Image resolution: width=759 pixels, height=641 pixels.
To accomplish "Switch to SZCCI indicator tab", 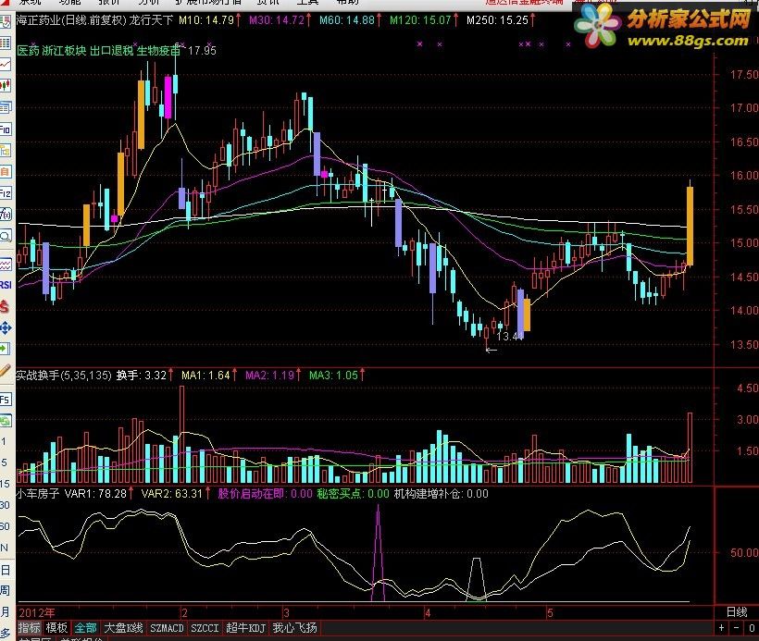I will click(x=205, y=628).
